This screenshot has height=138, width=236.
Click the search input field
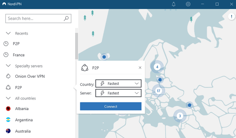38,19
